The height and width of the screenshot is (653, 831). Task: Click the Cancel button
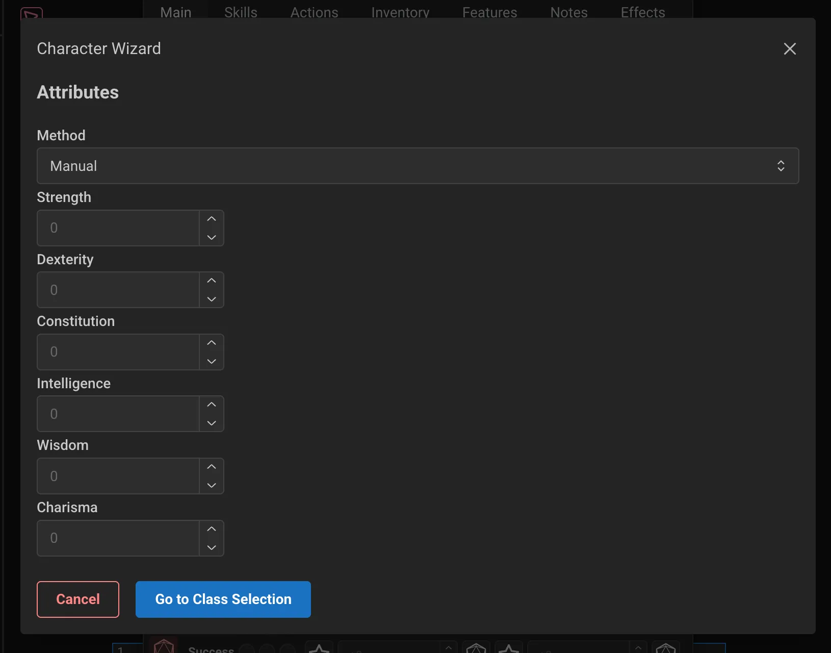click(77, 599)
